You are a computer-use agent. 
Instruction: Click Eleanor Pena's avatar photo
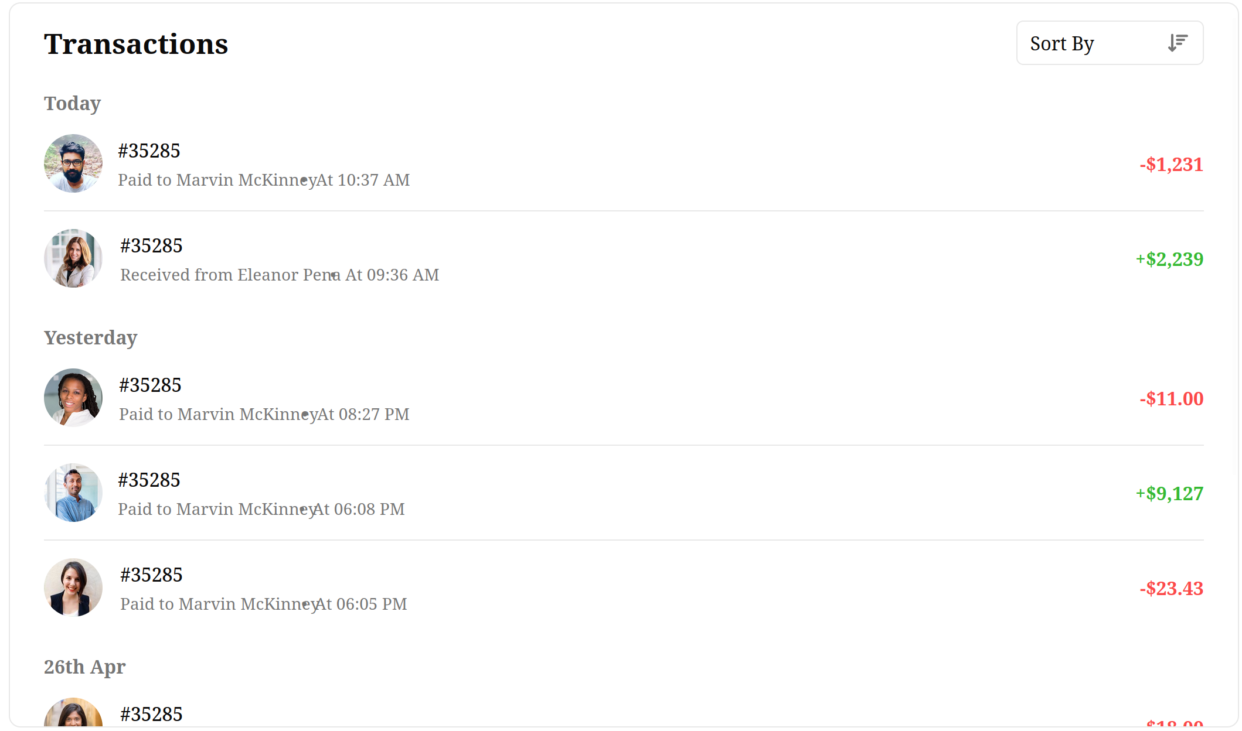tap(73, 258)
